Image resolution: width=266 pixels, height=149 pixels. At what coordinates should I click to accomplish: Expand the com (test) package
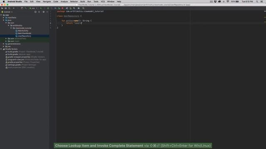[6, 41]
